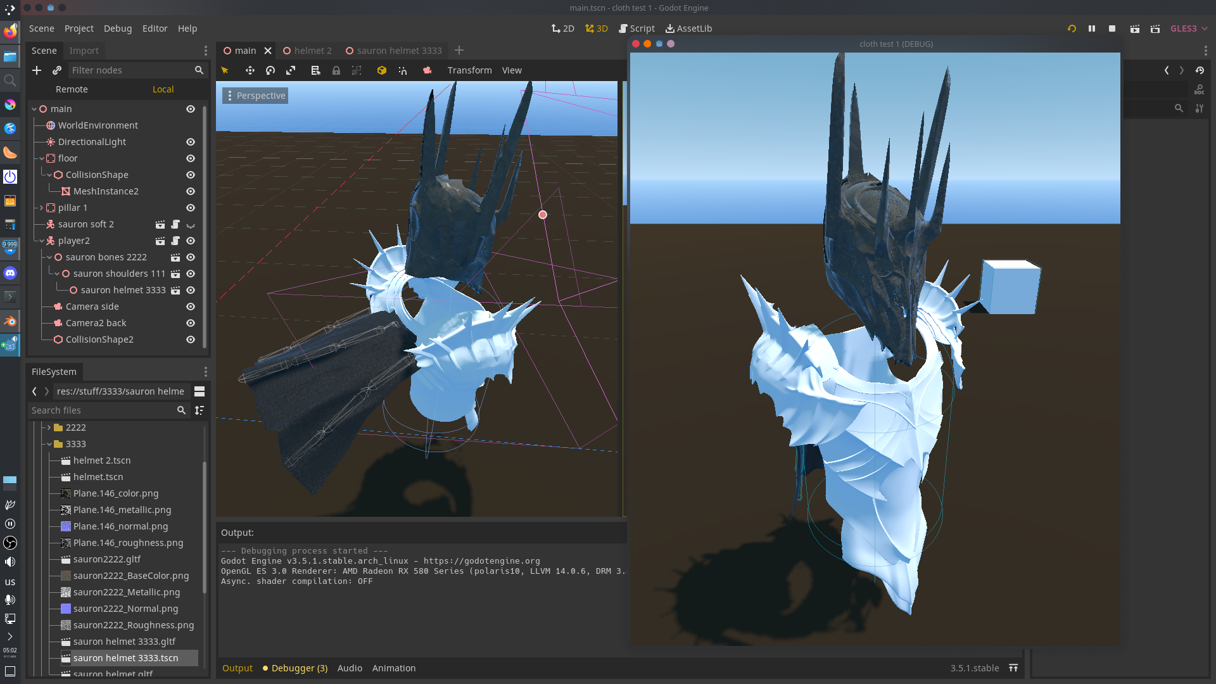The height and width of the screenshot is (684, 1216).
Task: Reload the played scene icon
Action: pyautogui.click(x=1072, y=28)
